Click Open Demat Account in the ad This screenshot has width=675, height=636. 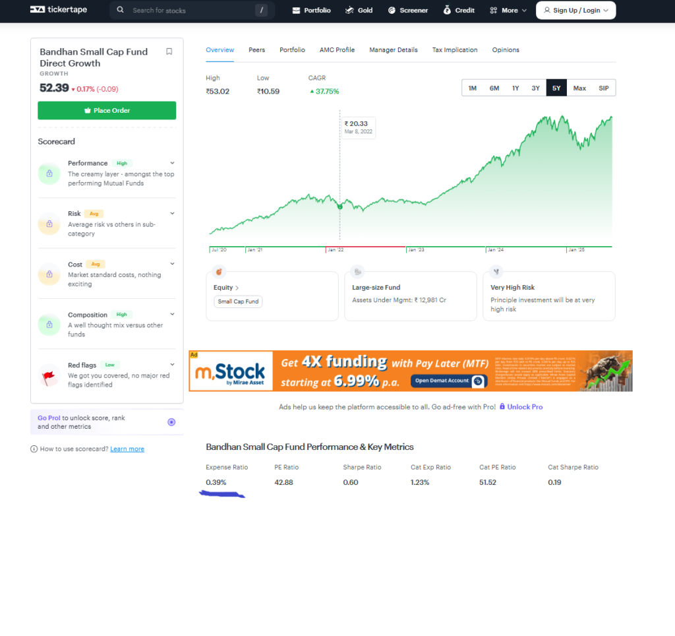click(x=448, y=381)
